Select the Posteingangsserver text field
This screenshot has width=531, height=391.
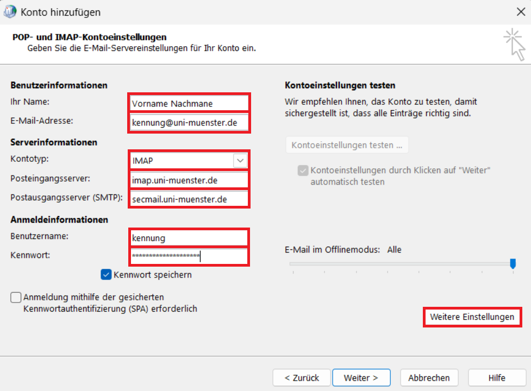point(189,180)
